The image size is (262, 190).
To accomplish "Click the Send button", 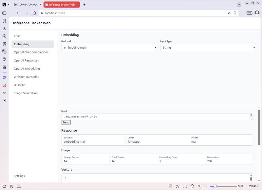I will pyautogui.click(x=66, y=122).
